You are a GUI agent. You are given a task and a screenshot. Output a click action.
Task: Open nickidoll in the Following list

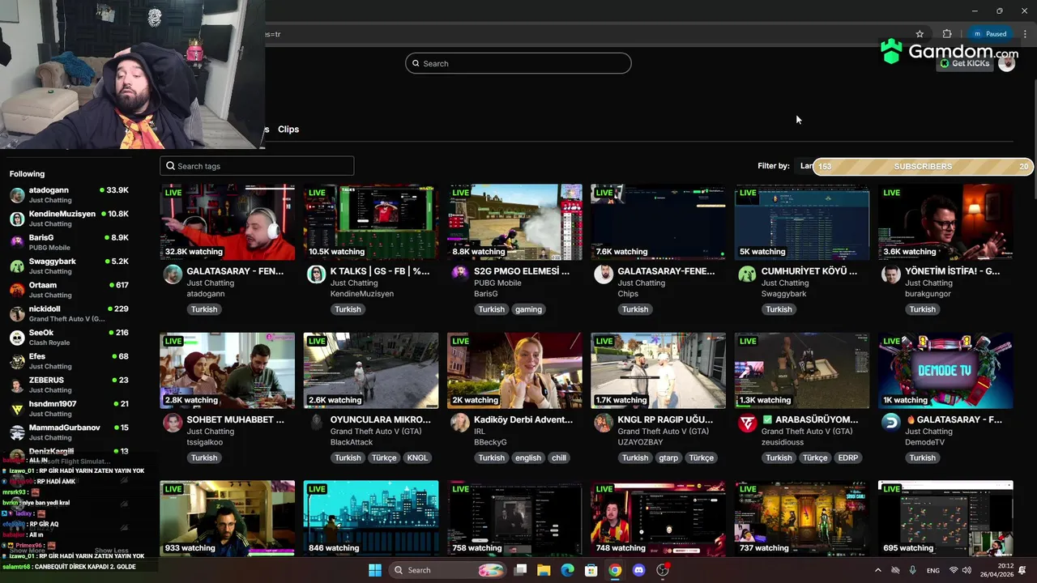[69, 313]
